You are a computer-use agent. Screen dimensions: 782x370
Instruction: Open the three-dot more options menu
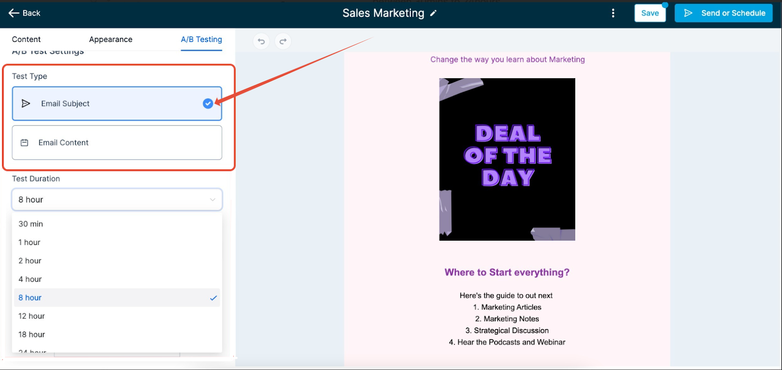click(613, 13)
